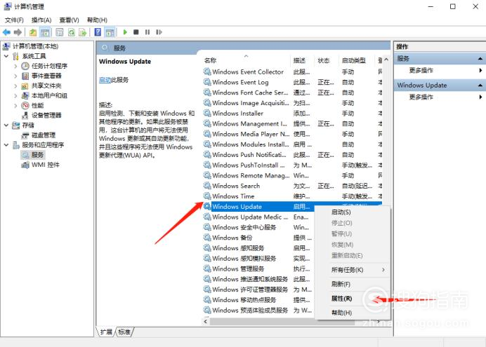Image resolution: width=486 pixels, height=347 pixels.
Task: Click the Pause Service toolbar icon
Action: tap(147, 32)
